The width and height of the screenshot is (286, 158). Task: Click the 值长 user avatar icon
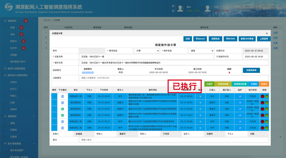[180, 8]
